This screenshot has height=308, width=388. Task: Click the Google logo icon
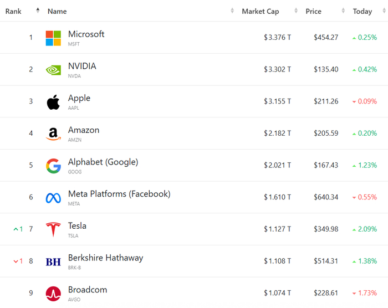click(53, 166)
